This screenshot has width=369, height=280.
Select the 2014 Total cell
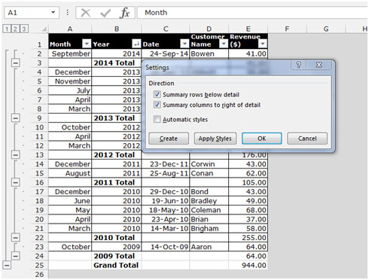(117, 63)
